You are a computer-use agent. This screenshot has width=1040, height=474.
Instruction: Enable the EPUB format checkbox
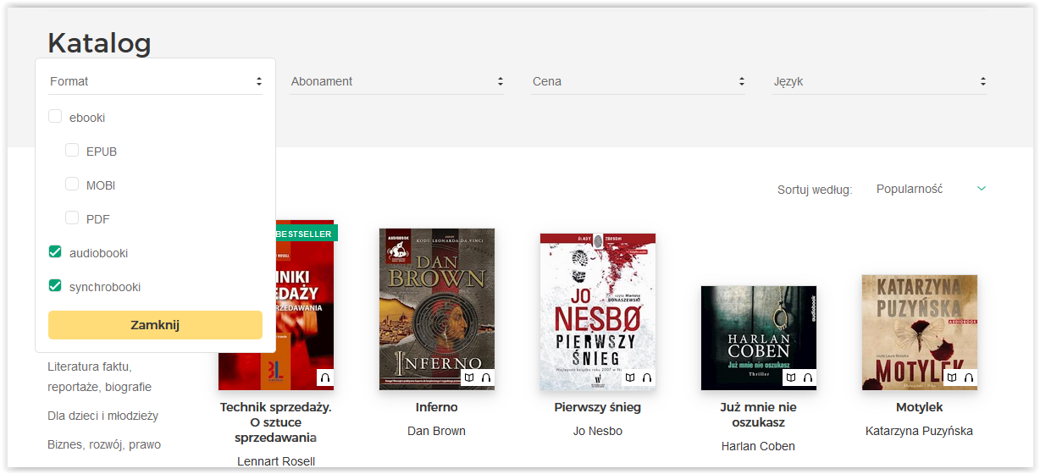pos(72,151)
